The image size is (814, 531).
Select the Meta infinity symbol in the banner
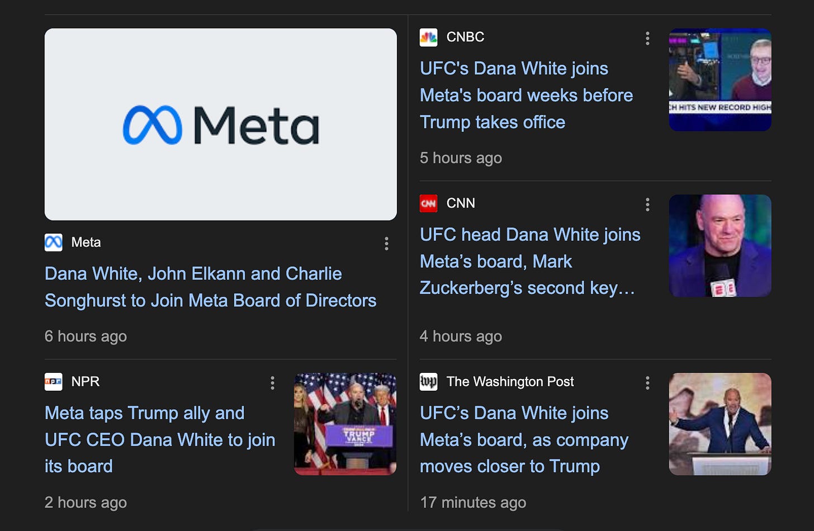153,124
